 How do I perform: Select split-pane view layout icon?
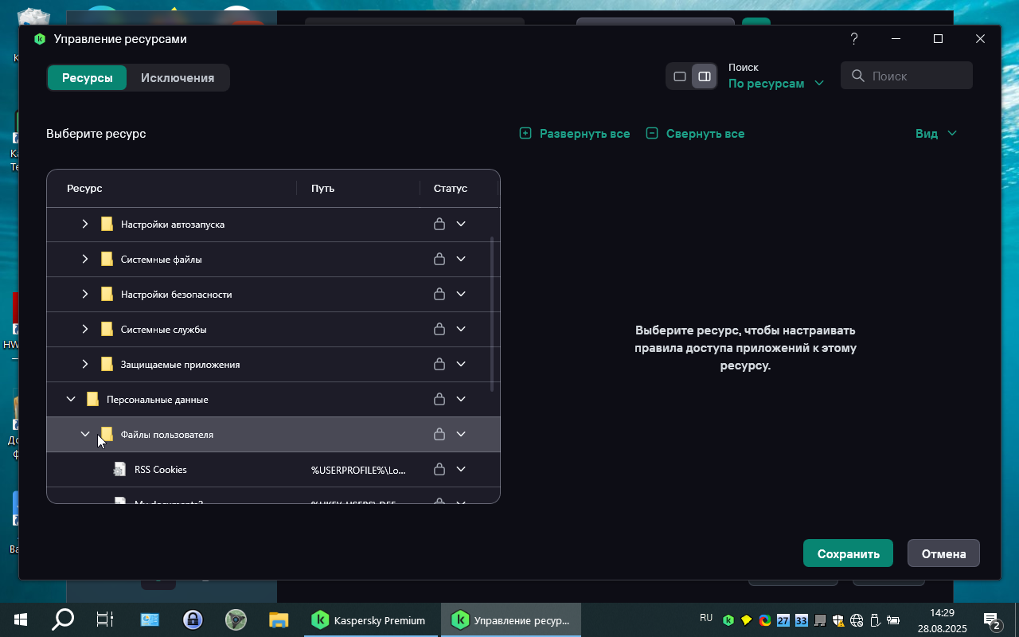click(x=705, y=76)
